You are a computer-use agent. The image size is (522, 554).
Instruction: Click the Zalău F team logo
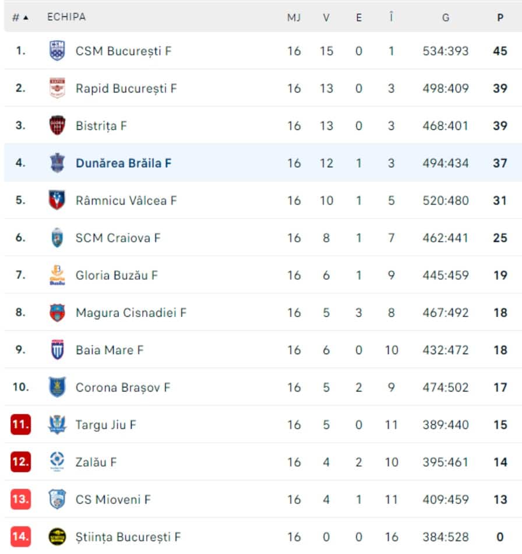pos(57,461)
